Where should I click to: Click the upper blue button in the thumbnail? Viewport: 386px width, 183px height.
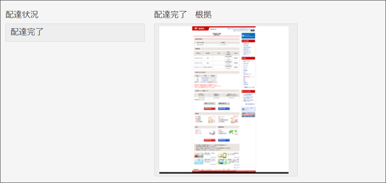click(x=224, y=109)
